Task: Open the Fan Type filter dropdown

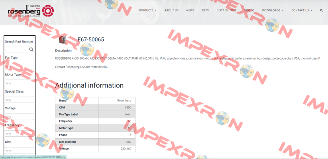Action: [x=20, y=66]
